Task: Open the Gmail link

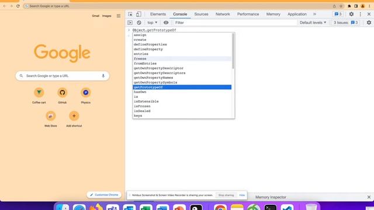Action: pyautogui.click(x=95, y=16)
